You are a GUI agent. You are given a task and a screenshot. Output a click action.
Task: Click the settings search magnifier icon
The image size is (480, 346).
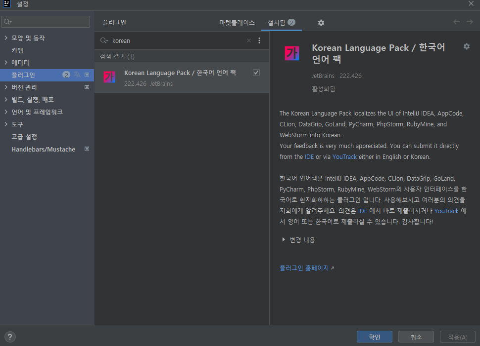pyautogui.click(x=7, y=22)
